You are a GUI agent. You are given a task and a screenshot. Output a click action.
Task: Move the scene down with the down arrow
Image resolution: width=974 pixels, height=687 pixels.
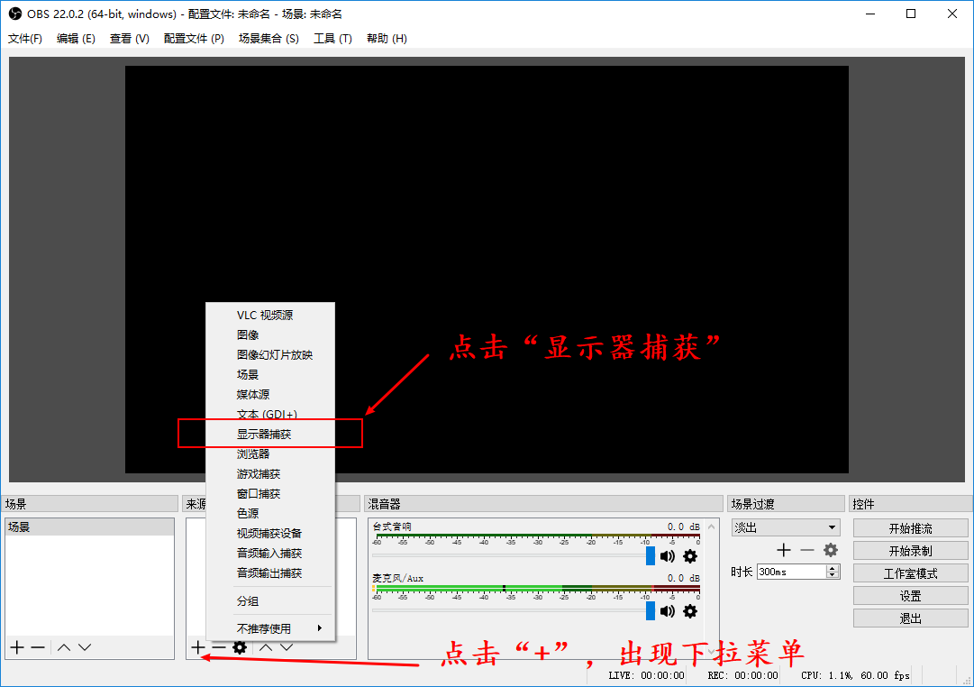pos(85,647)
